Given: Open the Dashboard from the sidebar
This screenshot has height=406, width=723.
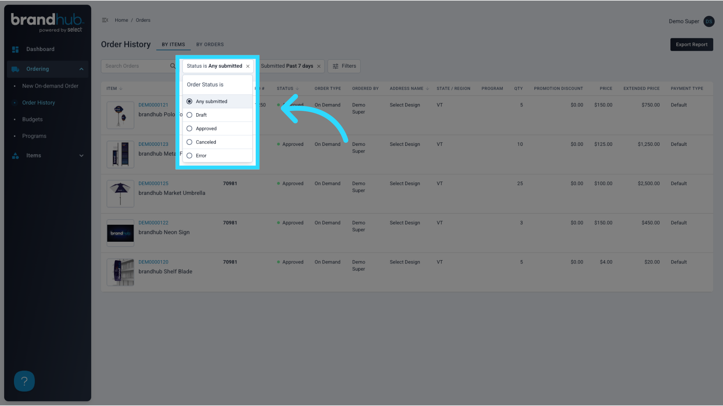Looking at the screenshot, I should [x=40, y=49].
